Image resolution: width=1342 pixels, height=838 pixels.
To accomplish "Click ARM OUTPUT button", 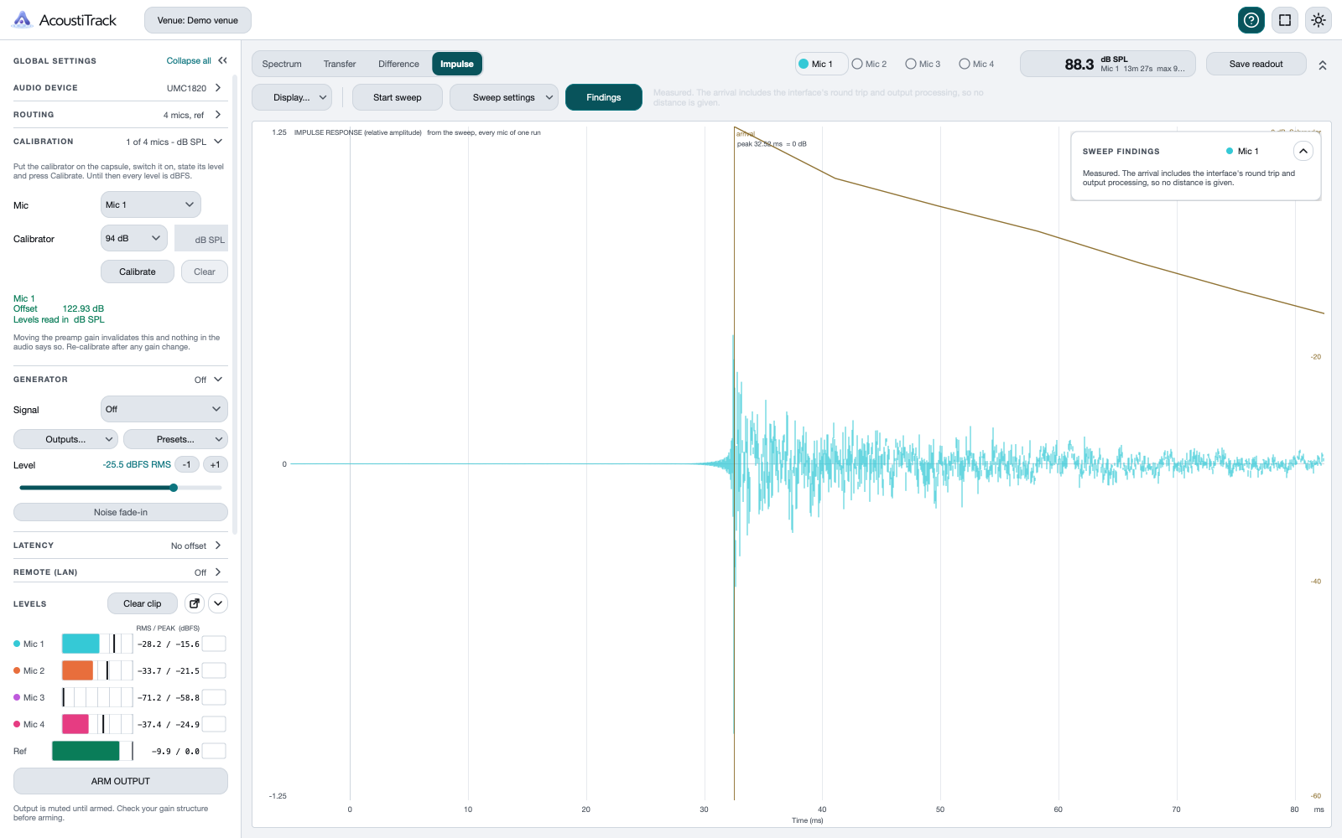I will 121,781.
